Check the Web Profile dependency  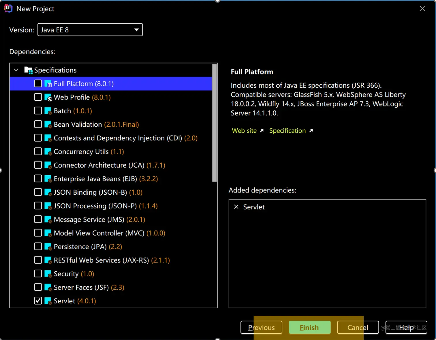(38, 97)
